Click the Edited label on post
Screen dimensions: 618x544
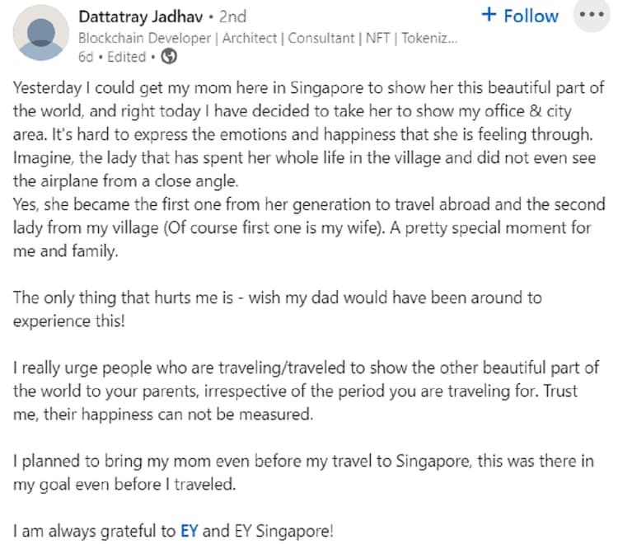[x=126, y=58]
